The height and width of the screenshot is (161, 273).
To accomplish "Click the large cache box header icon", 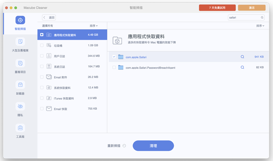I will 117,41.
